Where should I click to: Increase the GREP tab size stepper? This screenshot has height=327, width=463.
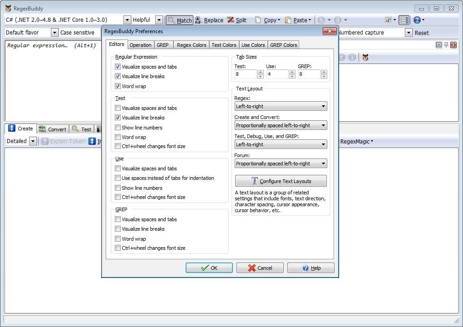[x=324, y=72]
